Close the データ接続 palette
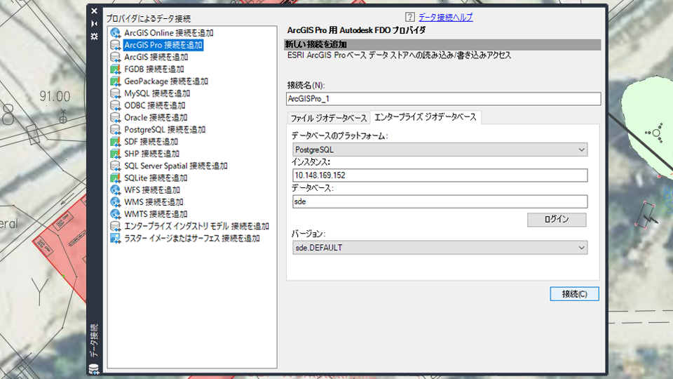 click(x=95, y=11)
